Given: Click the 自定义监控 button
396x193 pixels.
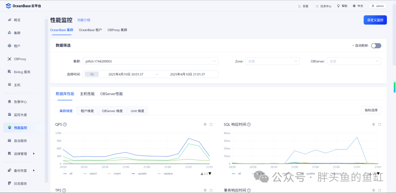Looking at the screenshot, I should coord(375,20).
